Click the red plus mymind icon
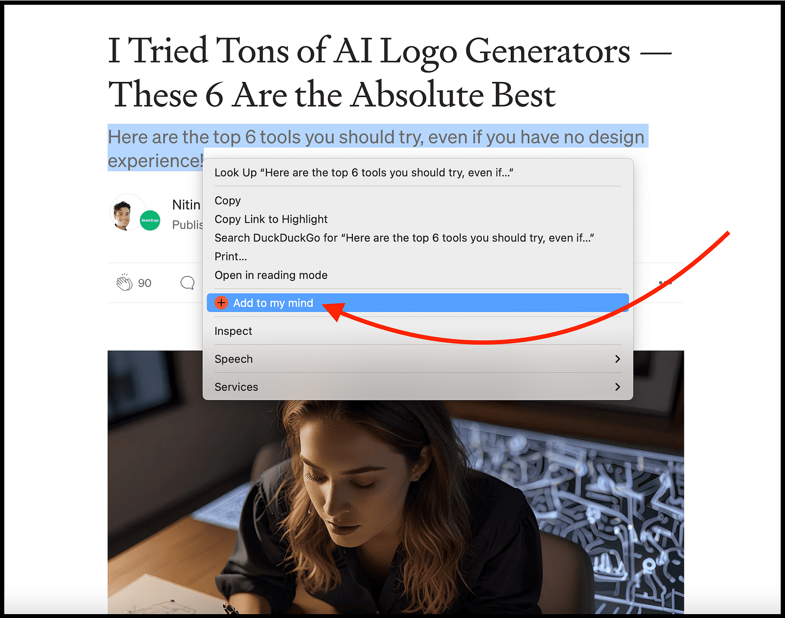 [221, 303]
